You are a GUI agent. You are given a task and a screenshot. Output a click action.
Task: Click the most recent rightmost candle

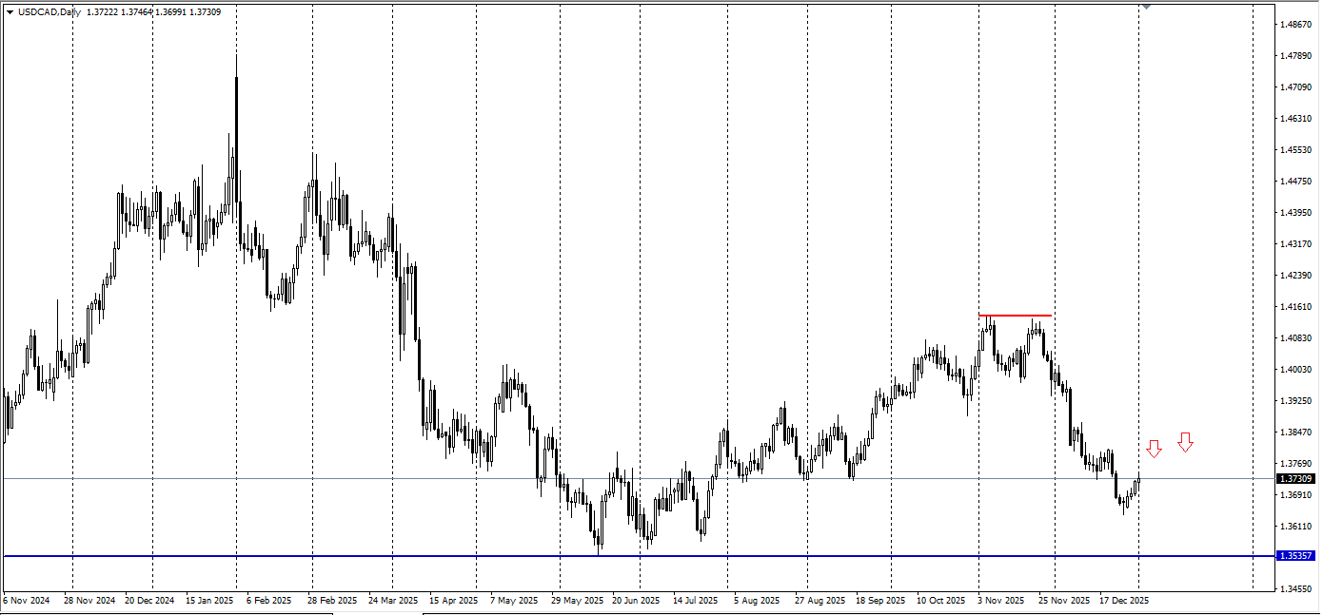pos(1138,484)
